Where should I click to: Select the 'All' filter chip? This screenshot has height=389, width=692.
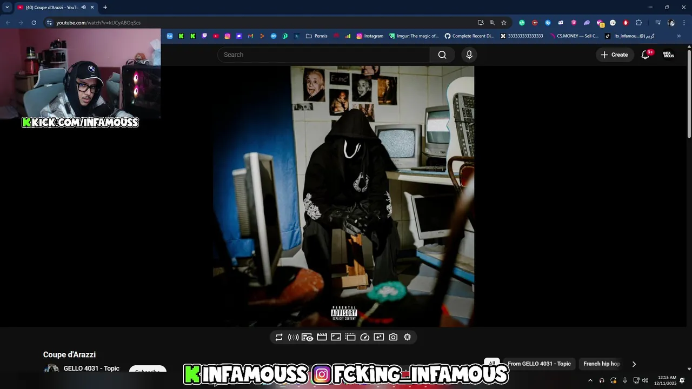(x=492, y=363)
